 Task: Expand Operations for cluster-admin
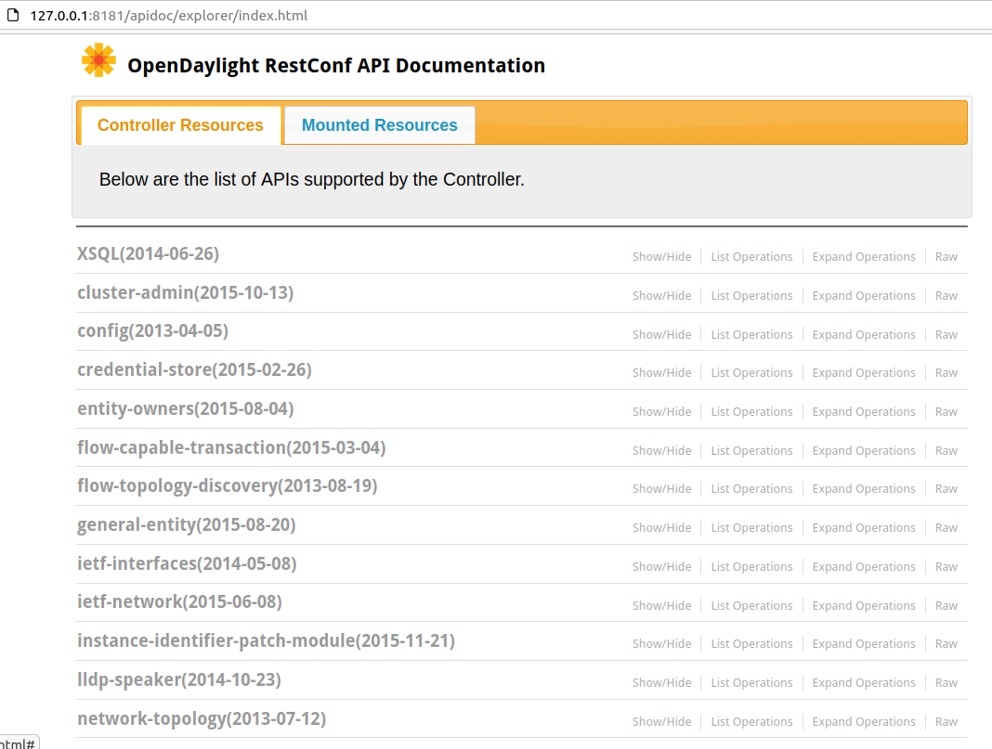[x=864, y=296]
